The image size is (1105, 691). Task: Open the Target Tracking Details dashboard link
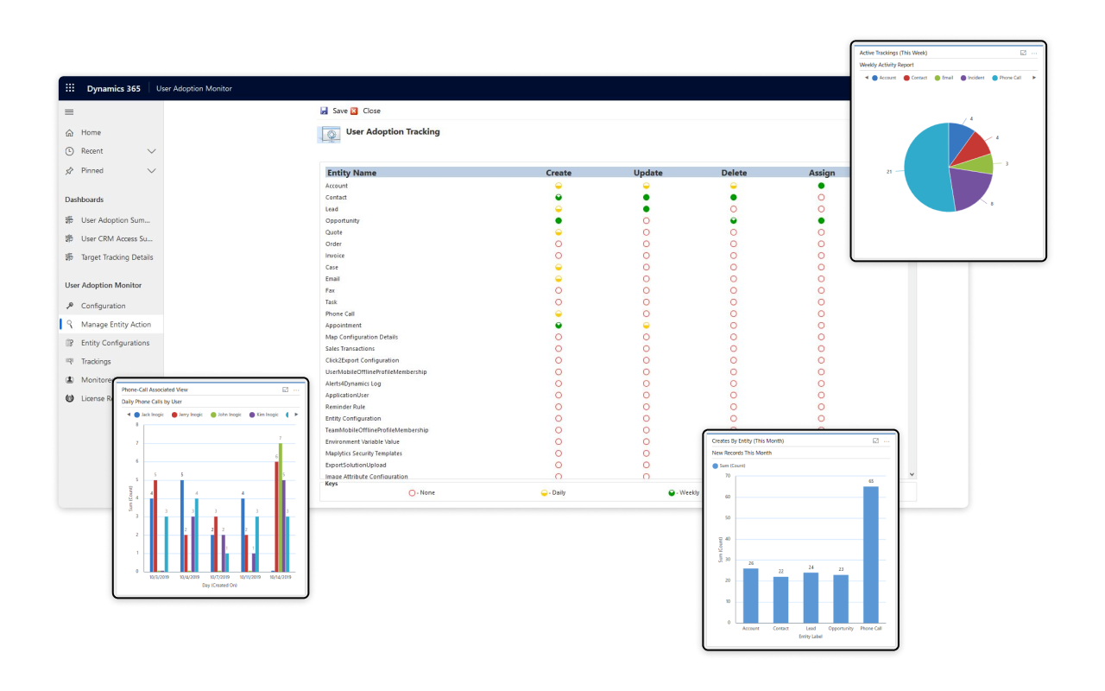point(117,257)
